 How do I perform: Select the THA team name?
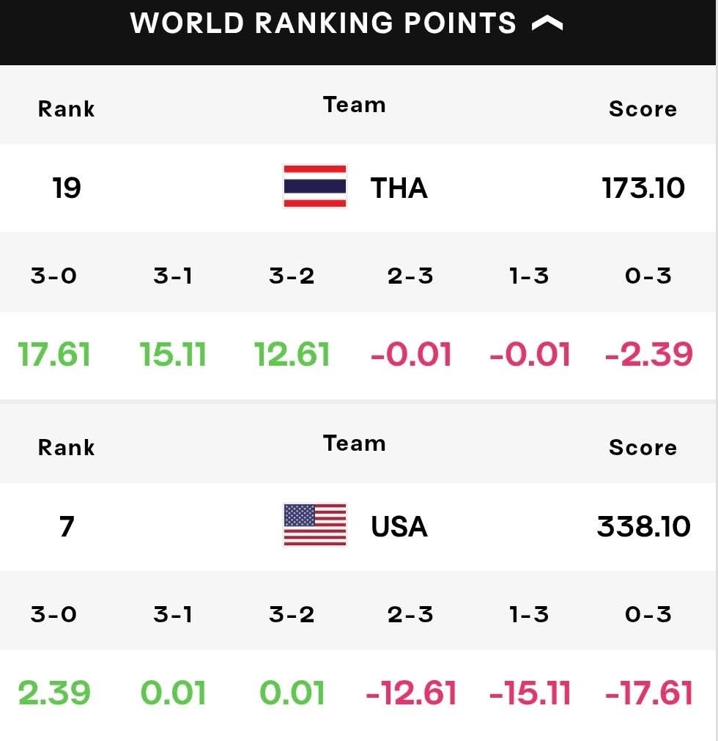pyautogui.click(x=399, y=188)
